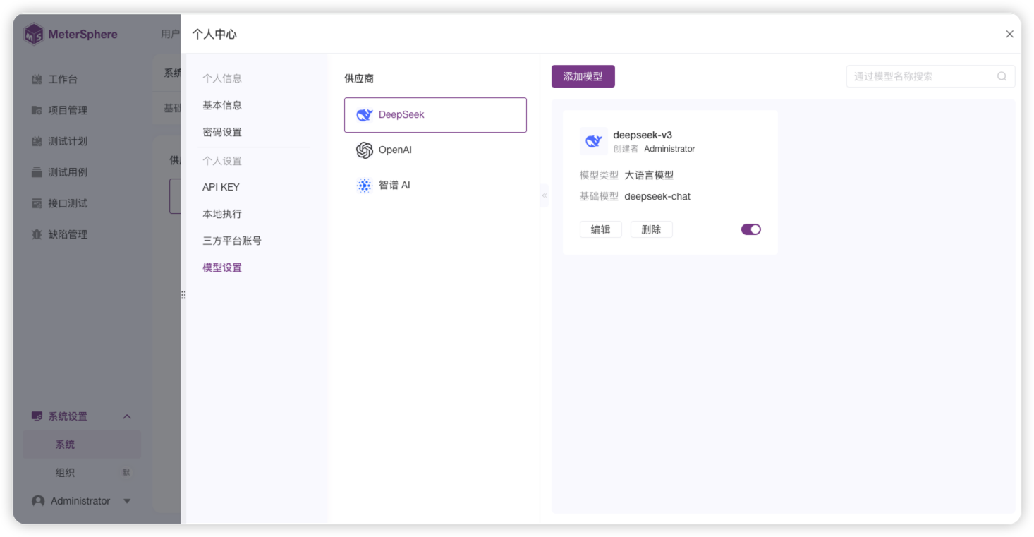
Task: Click the deepseek-v3 card model logo
Action: click(594, 141)
